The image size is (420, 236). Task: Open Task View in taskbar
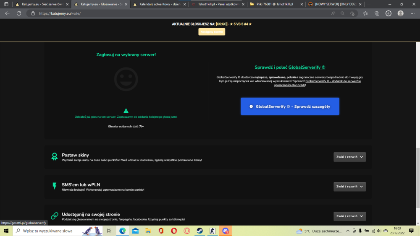[109, 231]
